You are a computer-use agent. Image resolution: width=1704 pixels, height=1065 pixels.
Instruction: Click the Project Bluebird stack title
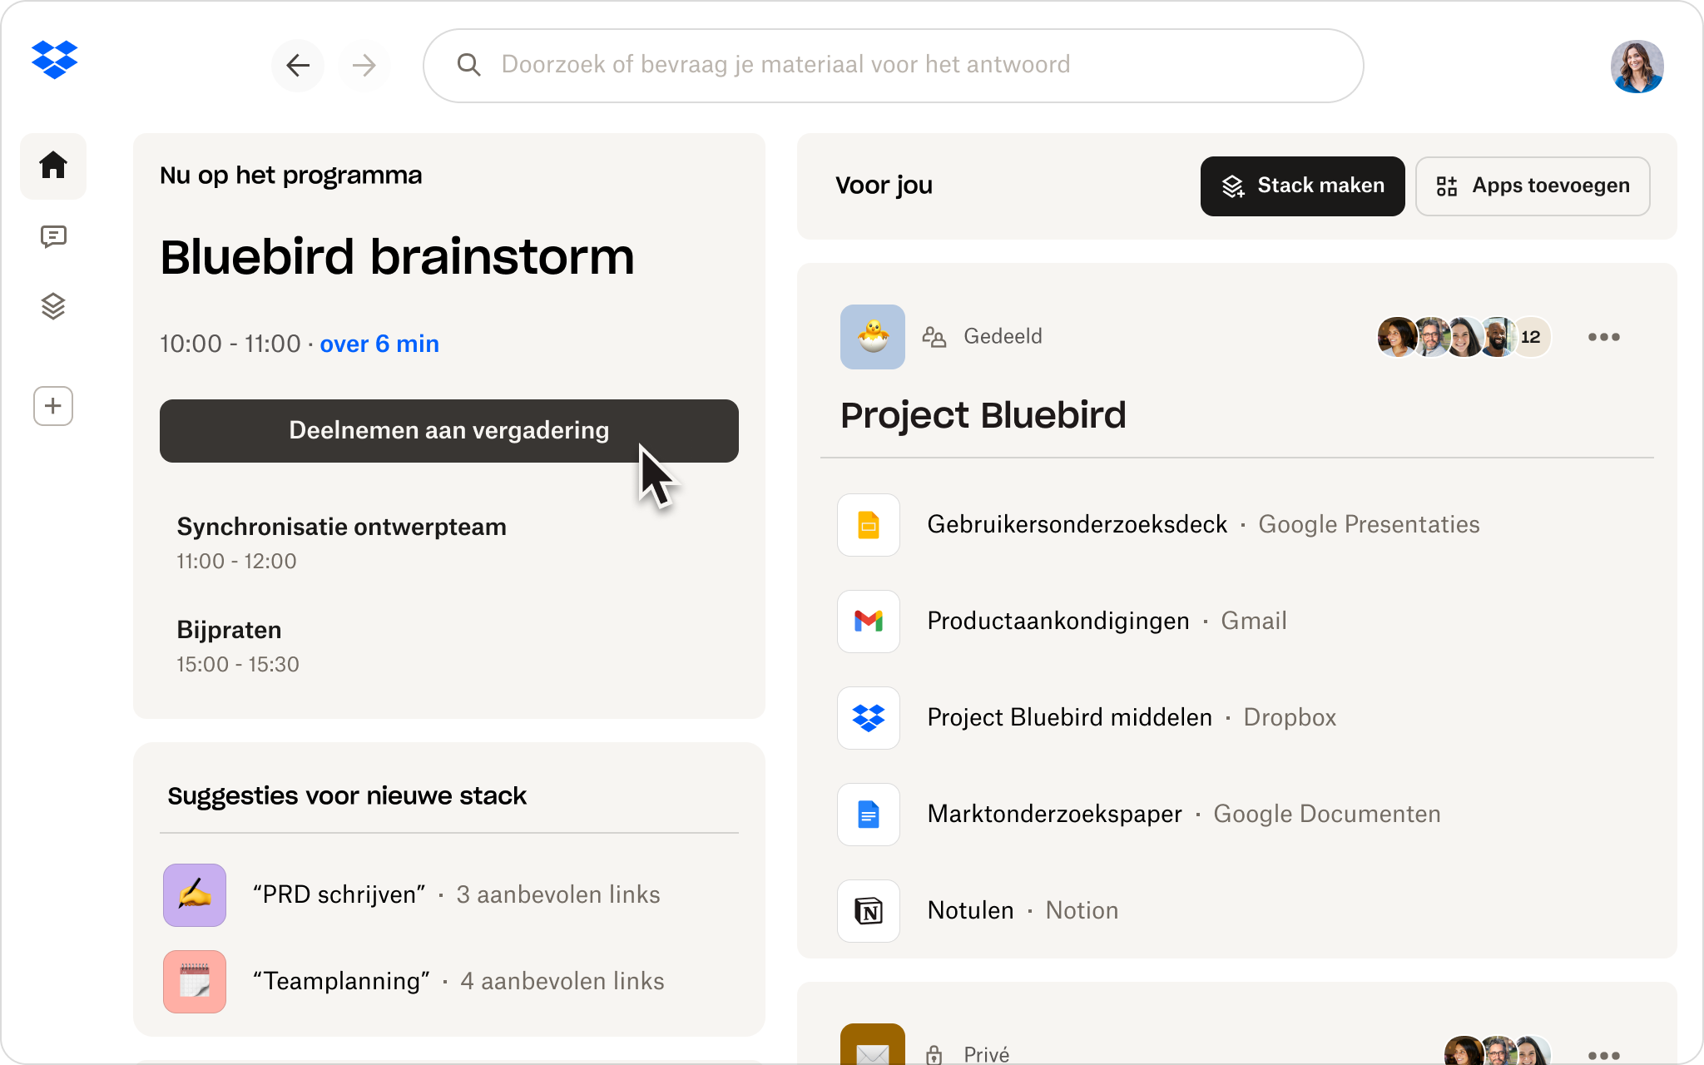pyautogui.click(x=983, y=415)
